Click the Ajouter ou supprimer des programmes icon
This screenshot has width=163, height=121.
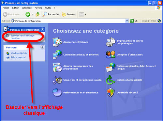click(x=57, y=68)
